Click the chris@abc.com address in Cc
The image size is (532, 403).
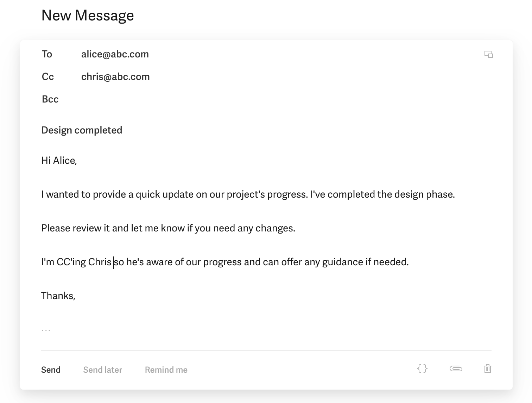pyautogui.click(x=115, y=76)
